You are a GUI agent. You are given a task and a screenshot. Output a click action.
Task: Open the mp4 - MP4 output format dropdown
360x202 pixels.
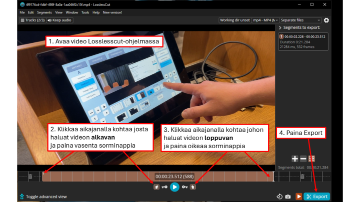(265, 20)
